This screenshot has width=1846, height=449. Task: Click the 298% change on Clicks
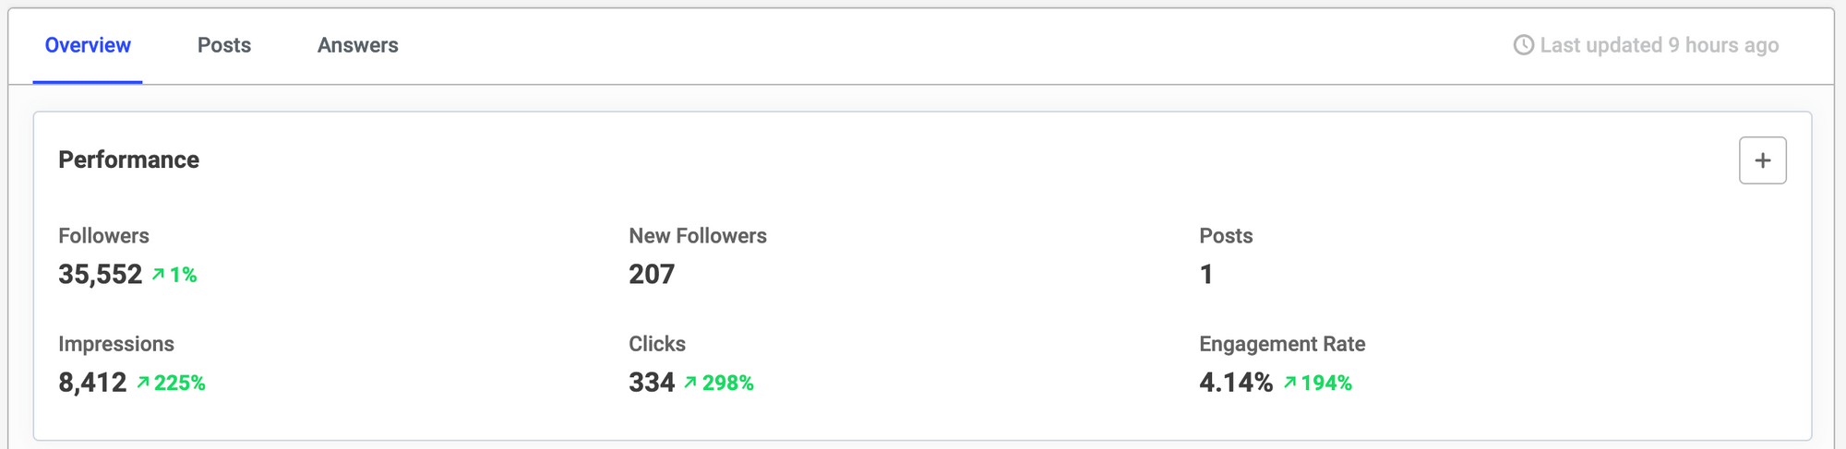tap(728, 383)
